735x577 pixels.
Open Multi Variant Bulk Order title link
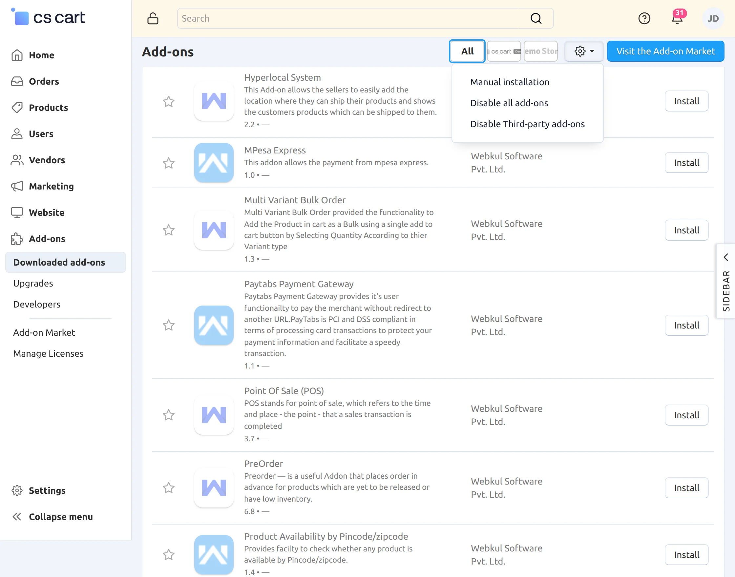click(x=294, y=200)
